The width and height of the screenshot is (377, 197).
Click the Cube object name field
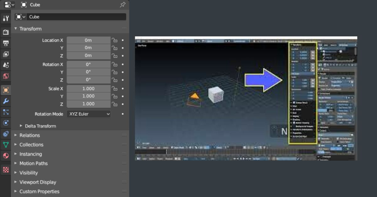coord(77,17)
